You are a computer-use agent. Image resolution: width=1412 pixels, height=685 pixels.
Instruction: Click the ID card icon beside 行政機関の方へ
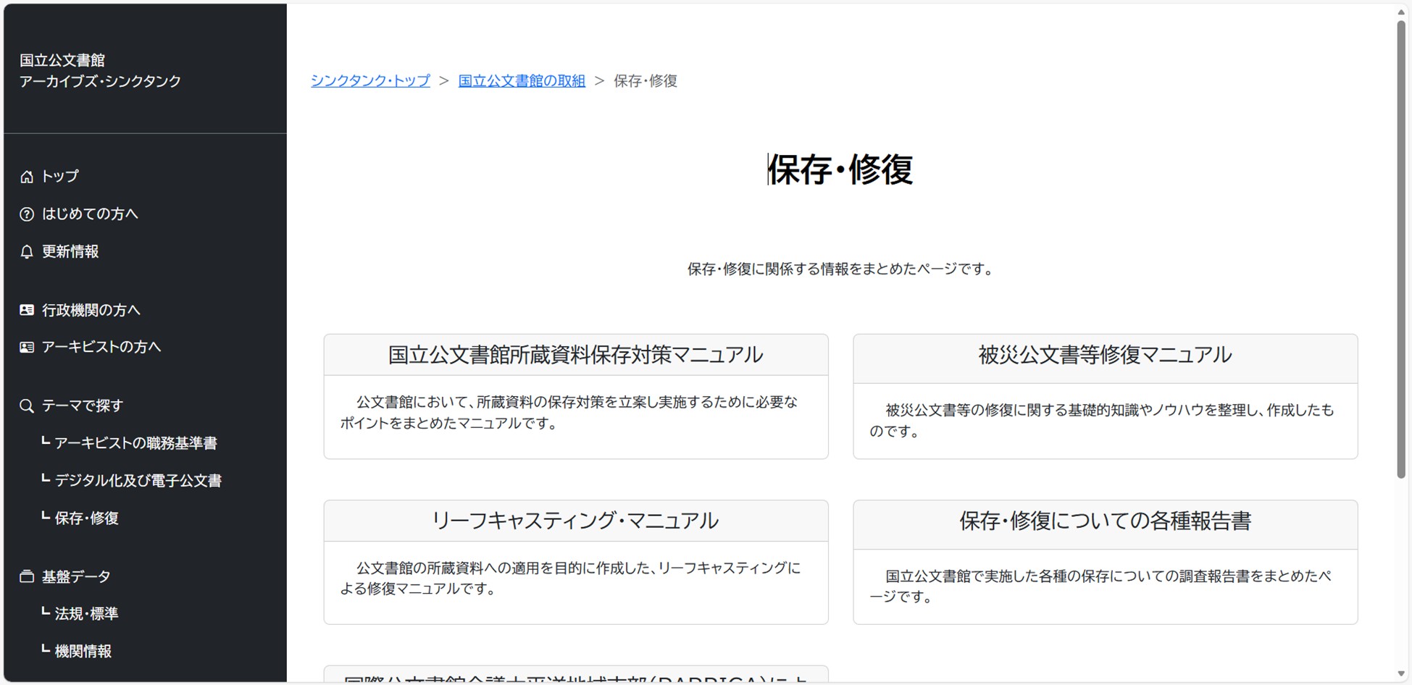[27, 310]
